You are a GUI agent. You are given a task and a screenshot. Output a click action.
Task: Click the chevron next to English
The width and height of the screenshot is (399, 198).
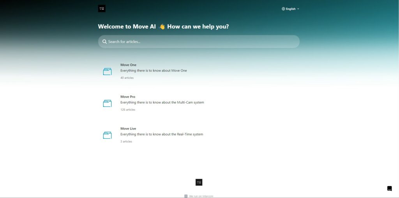pos(298,9)
